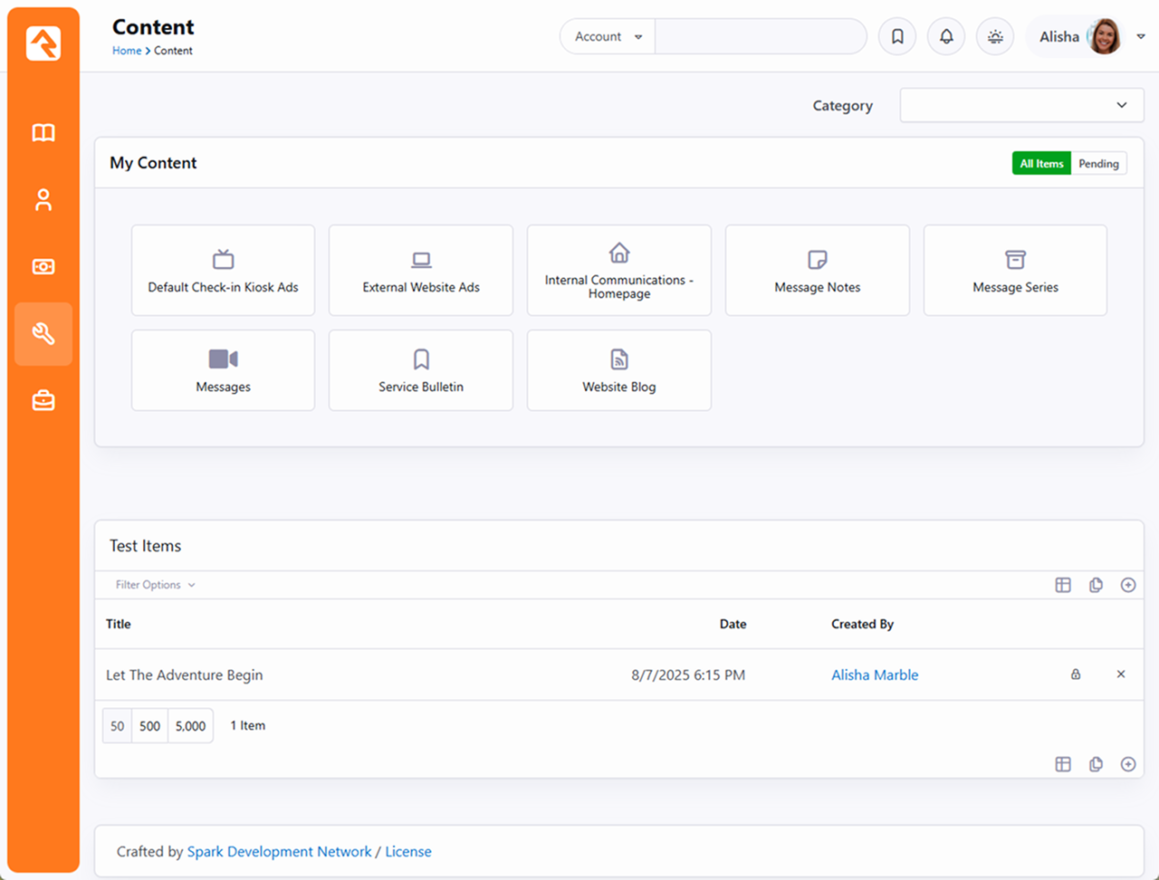Expand the Category dropdown

(1021, 106)
